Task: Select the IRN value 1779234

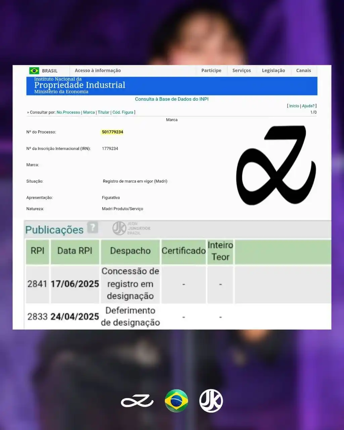Action: click(110, 148)
